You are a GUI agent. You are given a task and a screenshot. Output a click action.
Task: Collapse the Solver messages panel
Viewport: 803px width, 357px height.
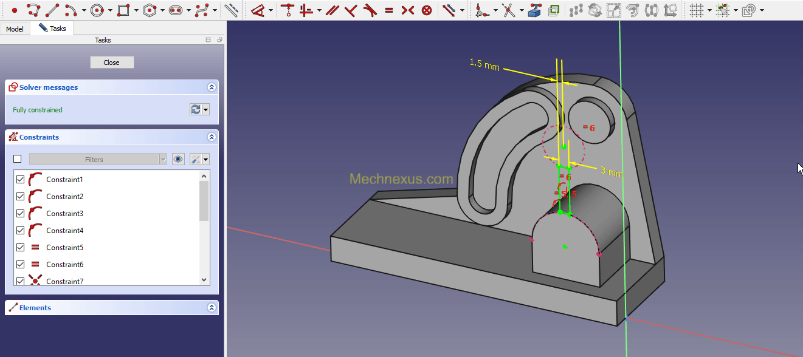212,87
